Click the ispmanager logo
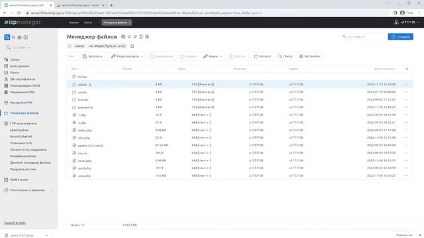The height and width of the screenshot is (238, 424). point(23,22)
